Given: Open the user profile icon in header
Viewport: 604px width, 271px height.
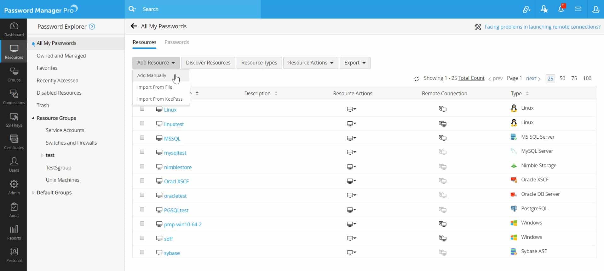Looking at the screenshot, I should [596, 9].
